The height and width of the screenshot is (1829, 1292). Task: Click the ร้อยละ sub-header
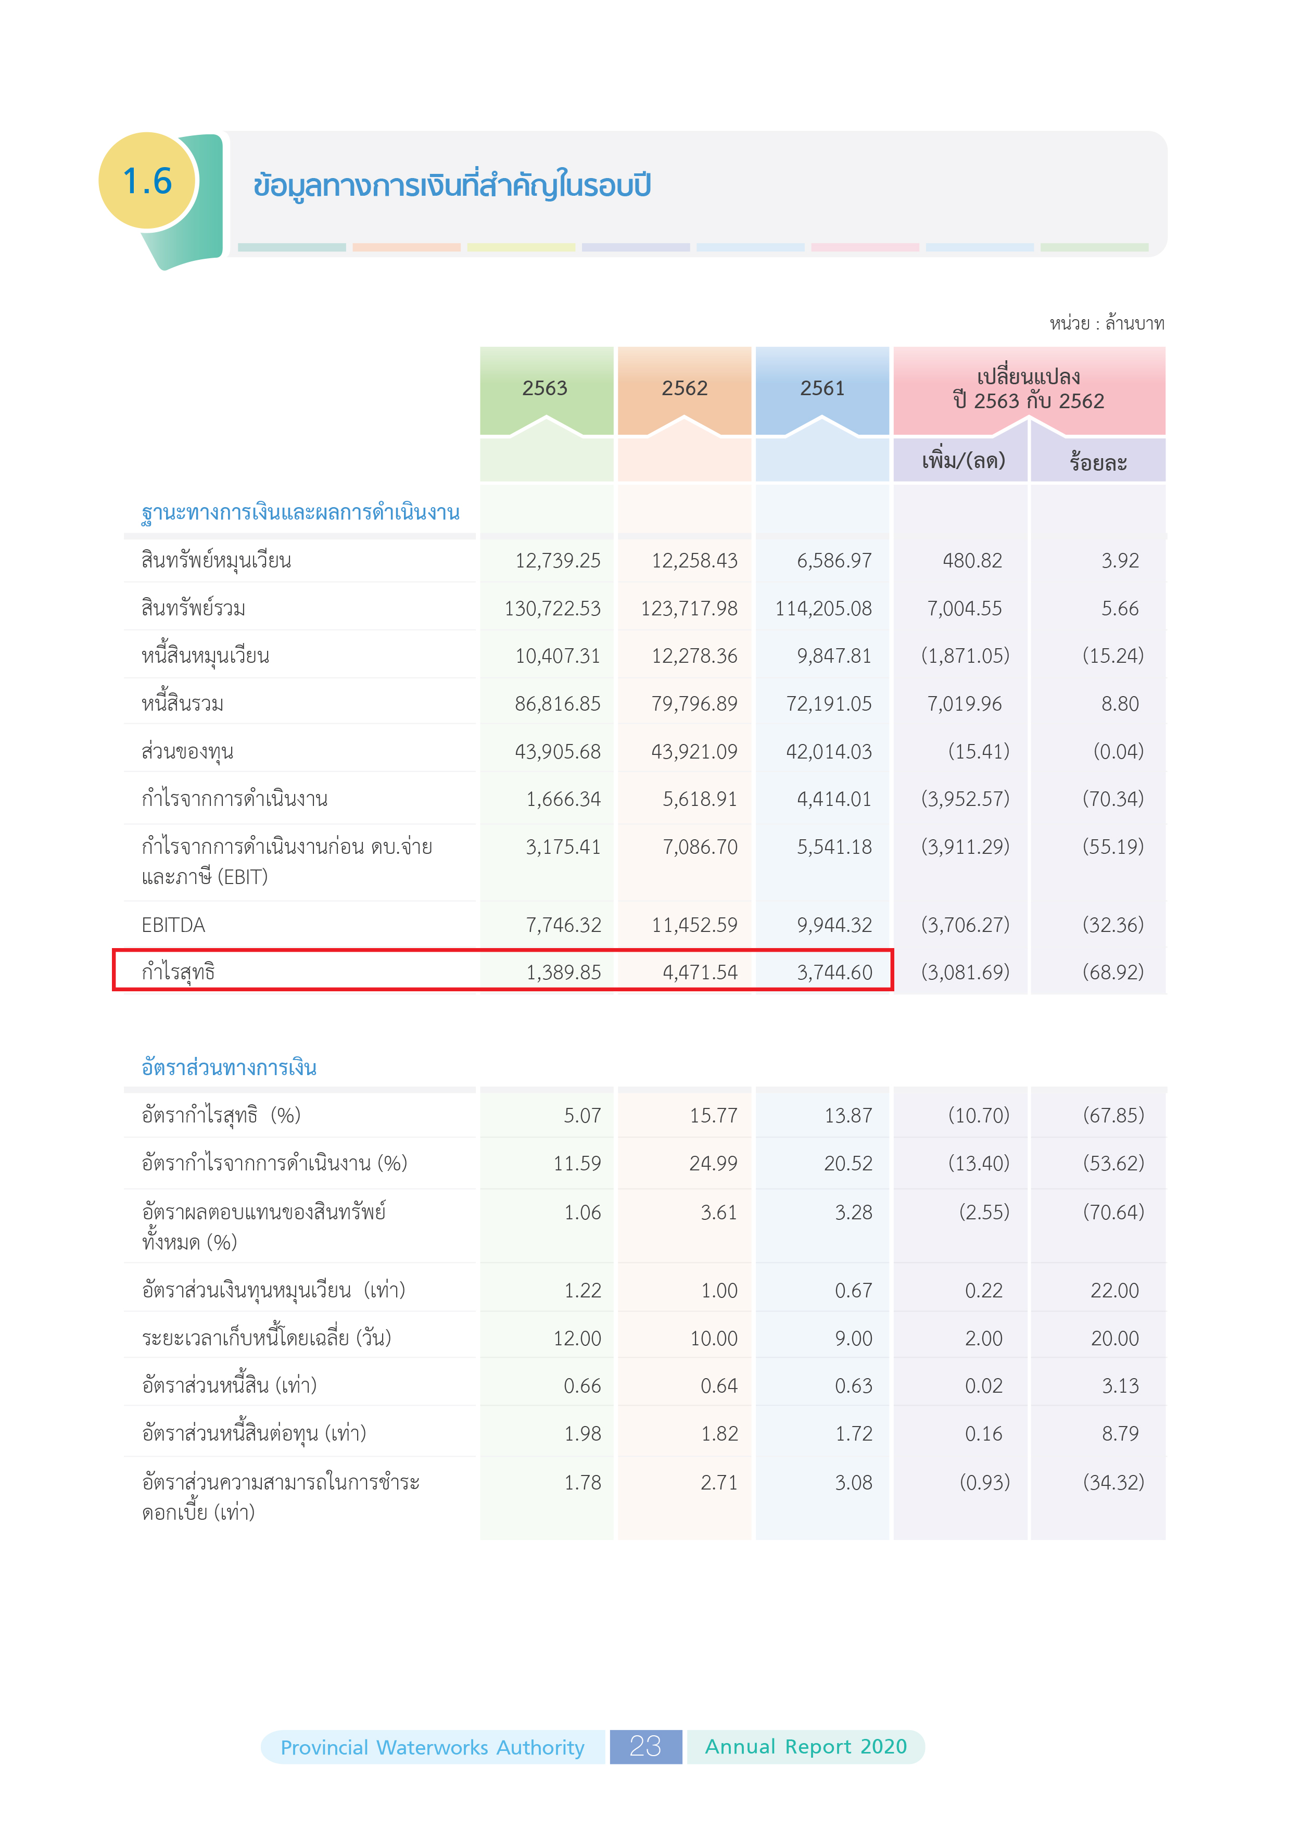(x=1098, y=463)
